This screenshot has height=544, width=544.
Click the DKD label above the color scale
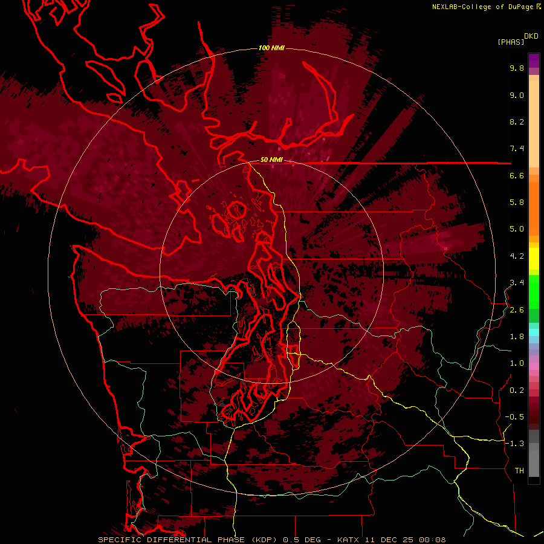click(531, 36)
